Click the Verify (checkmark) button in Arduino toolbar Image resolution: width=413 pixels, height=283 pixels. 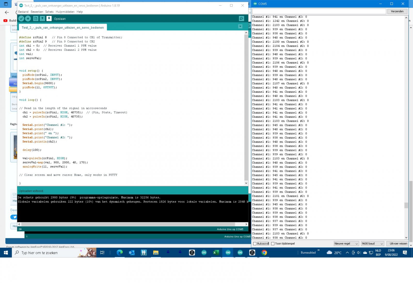point(21,19)
